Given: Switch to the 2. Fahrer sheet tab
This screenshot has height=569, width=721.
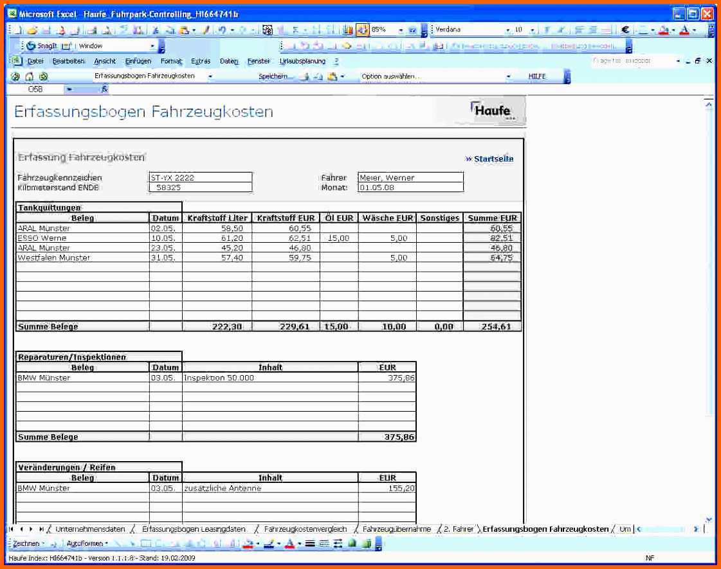Looking at the screenshot, I should (458, 529).
